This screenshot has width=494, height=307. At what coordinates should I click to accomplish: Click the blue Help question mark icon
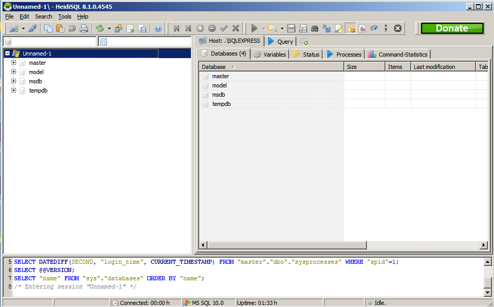(x=158, y=29)
